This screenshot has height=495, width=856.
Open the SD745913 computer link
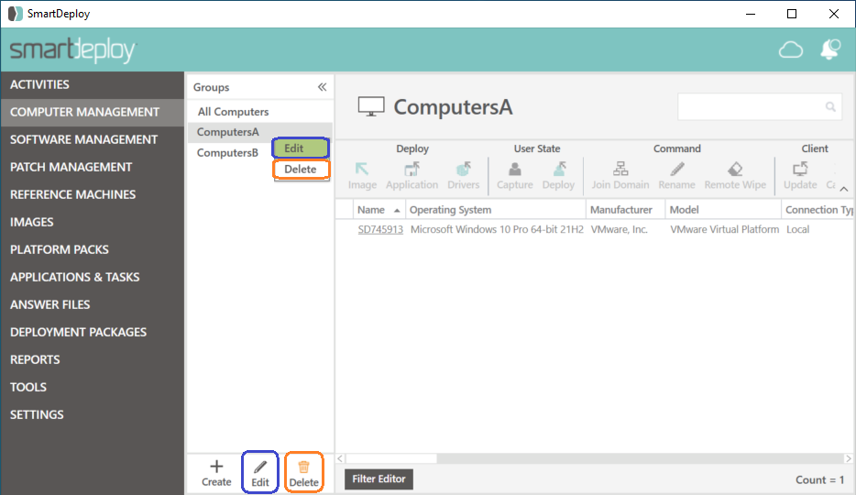[x=380, y=229]
